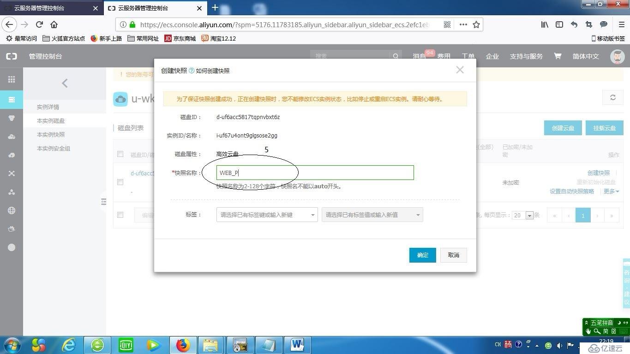This screenshot has width=630, height=354.
Task: Tick the bottom checkbox below disk list
Action: click(120, 215)
